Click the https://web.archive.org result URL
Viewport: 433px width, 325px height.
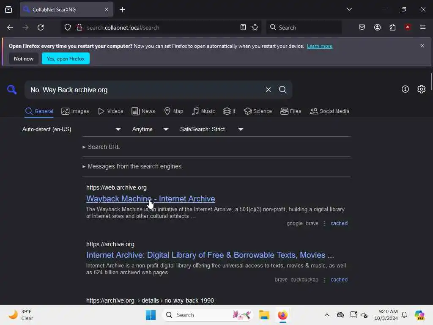116,187
